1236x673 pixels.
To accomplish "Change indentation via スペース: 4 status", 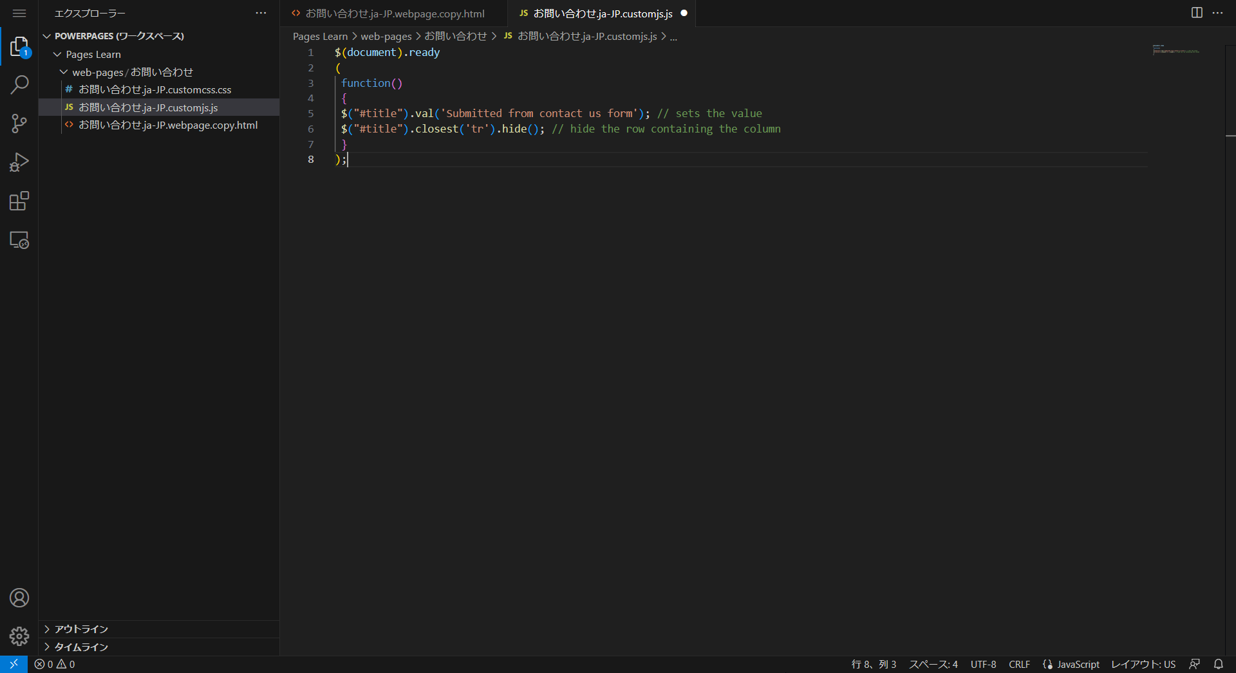I will [x=933, y=664].
